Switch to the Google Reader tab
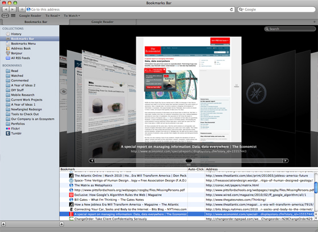Image resolution: width=318 pixels, height=232 pixels. coord(102,22)
